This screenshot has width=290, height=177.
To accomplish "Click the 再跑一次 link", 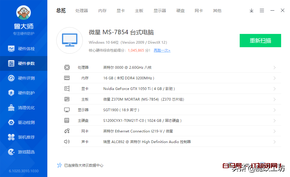I will click(162, 50).
